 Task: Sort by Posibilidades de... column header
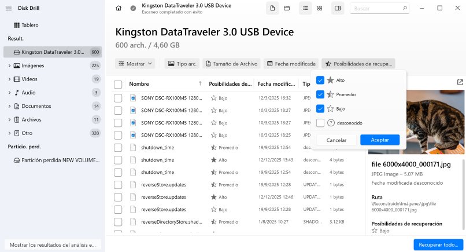click(230, 84)
